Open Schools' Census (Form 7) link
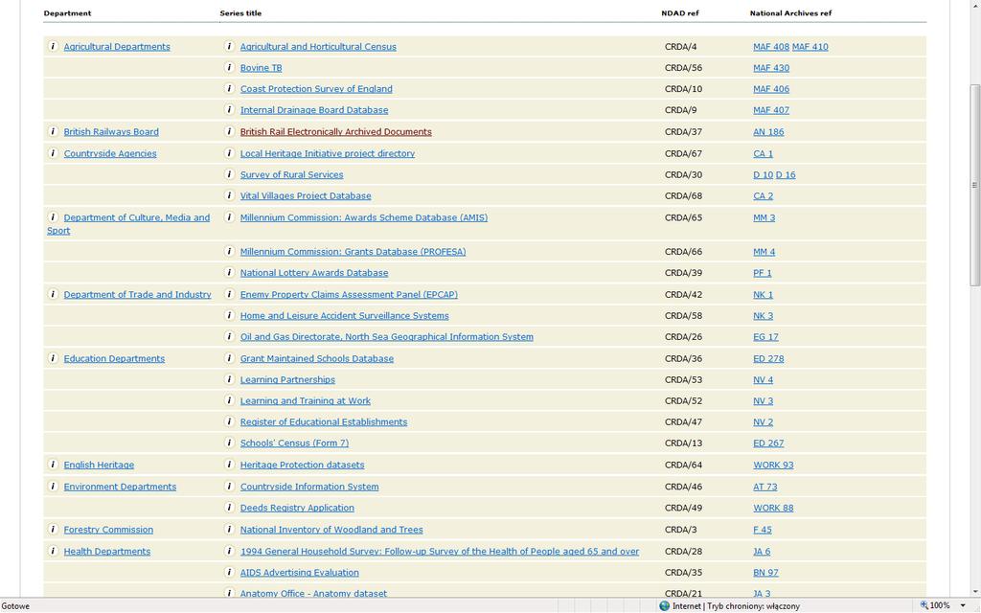The height and width of the screenshot is (613, 981). (x=294, y=443)
